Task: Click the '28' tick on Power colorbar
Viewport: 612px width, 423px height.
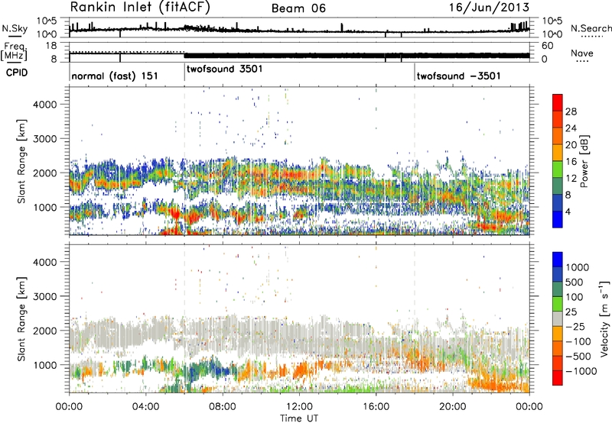Action: point(571,111)
